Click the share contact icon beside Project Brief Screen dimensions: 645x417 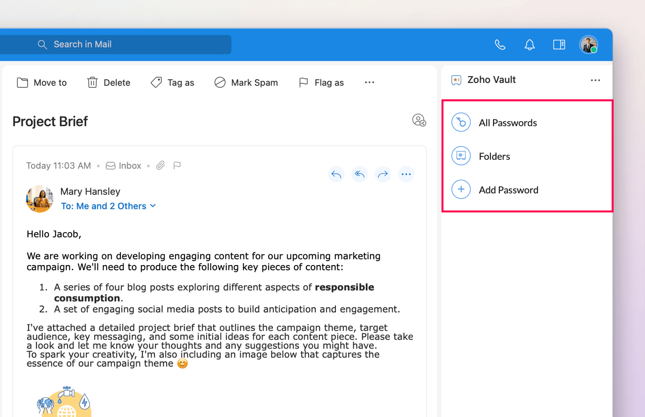pos(419,121)
